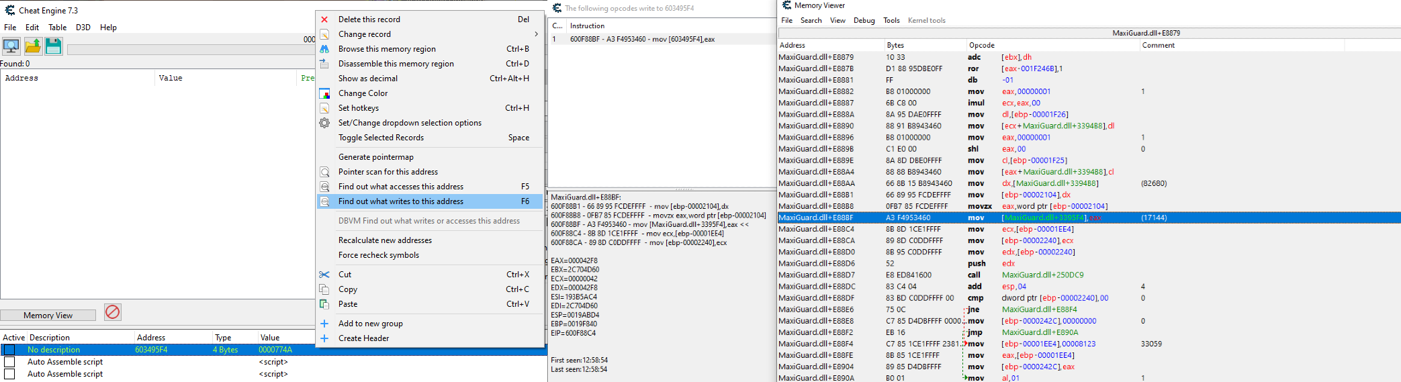Open the Table menu in Cheat Engine
This screenshot has height=382, width=1401.
pyautogui.click(x=57, y=28)
